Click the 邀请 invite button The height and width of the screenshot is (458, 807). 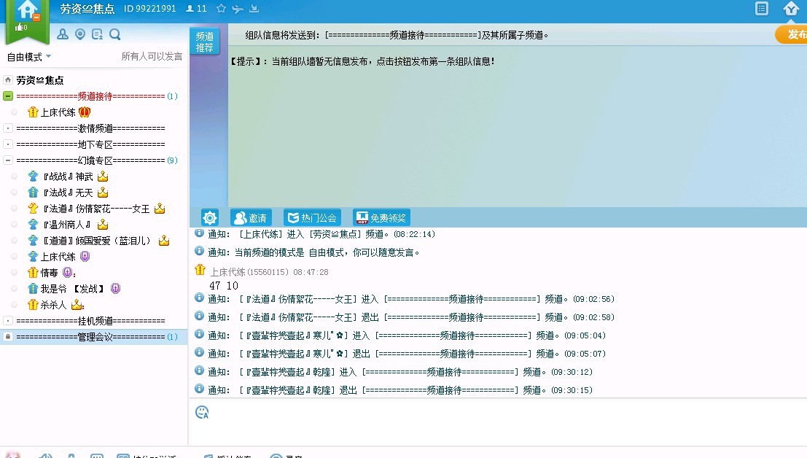click(251, 217)
